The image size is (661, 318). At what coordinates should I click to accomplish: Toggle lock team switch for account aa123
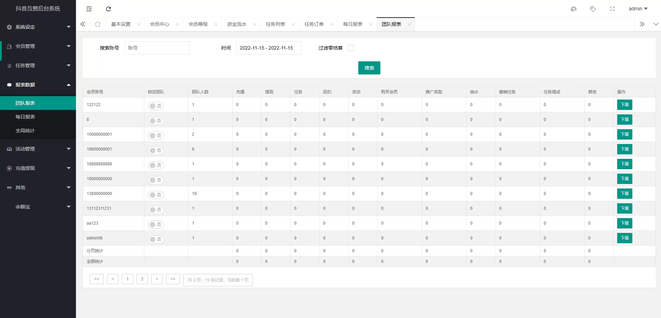(156, 224)
